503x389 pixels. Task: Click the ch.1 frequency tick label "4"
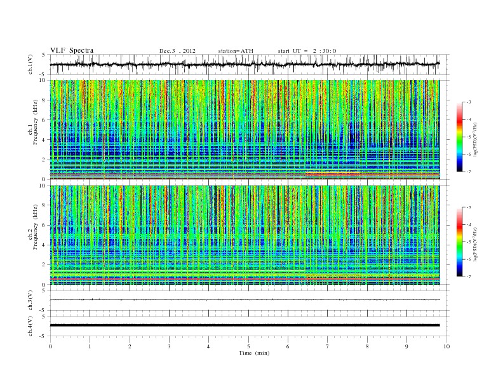click(x=44, y=140)
